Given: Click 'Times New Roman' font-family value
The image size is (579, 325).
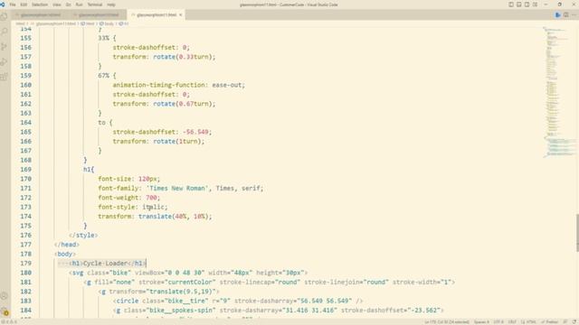Looking at the screenshot, I should point(177,189).
